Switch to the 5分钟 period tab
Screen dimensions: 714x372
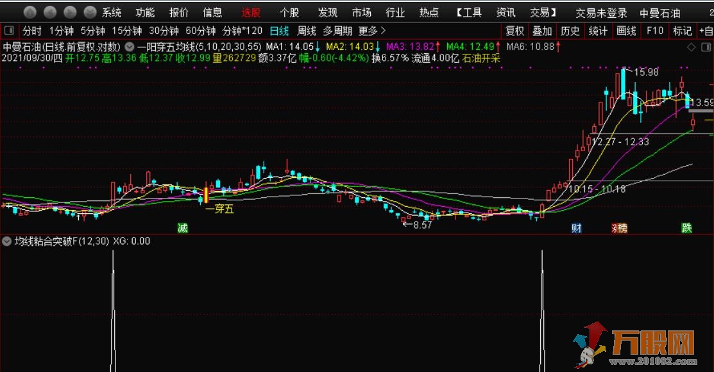click(93, 31)
